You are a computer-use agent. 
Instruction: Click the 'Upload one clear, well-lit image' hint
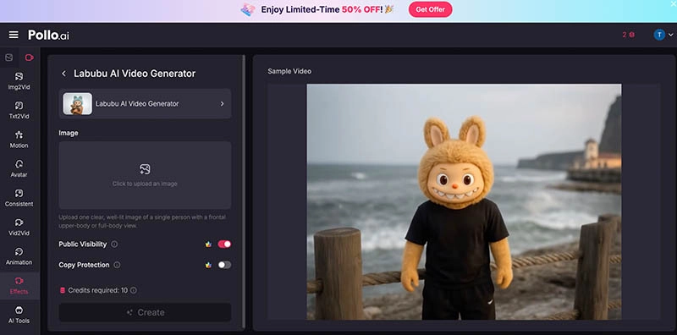[142, 222]
